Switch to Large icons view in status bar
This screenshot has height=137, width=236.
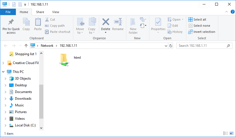(x=232, y=133)
